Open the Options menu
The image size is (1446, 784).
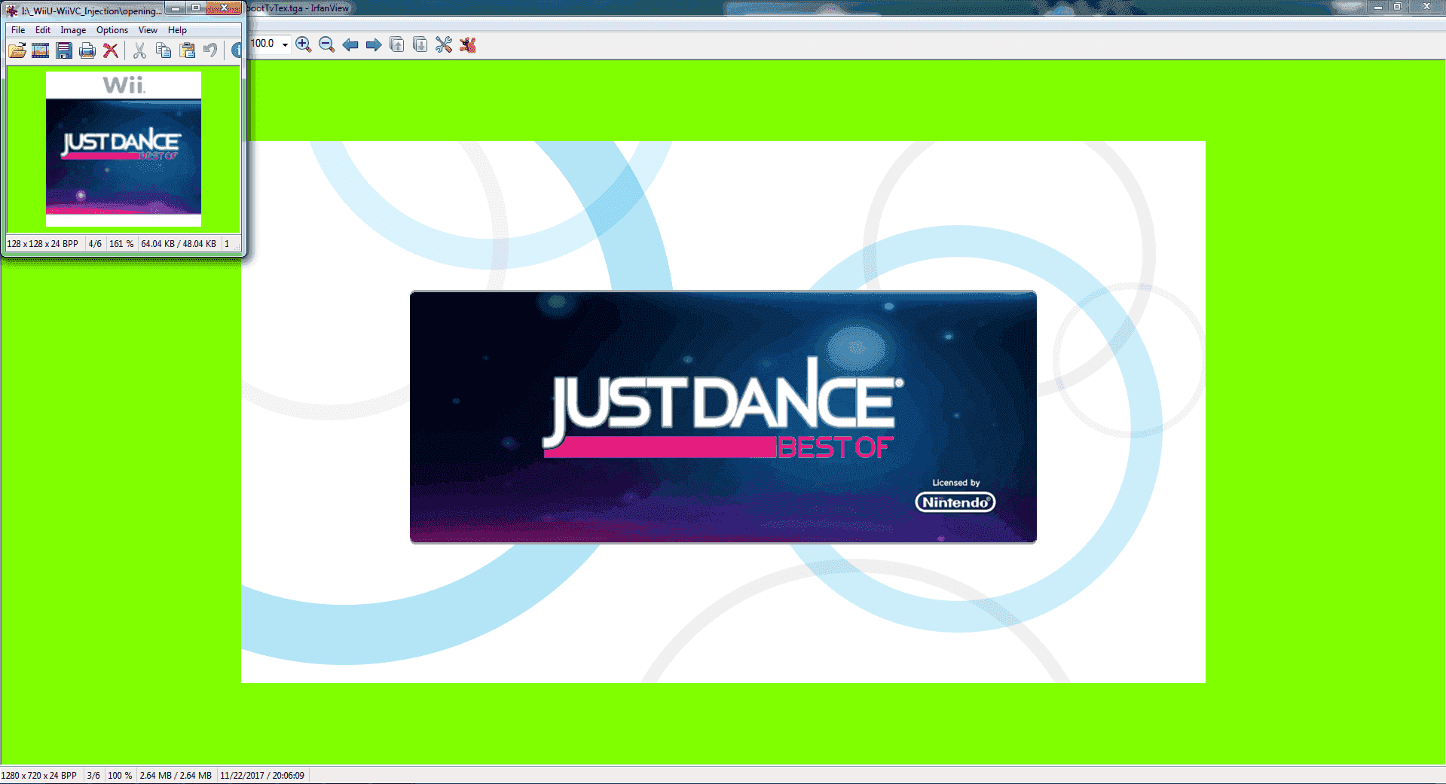coord(112,30)
